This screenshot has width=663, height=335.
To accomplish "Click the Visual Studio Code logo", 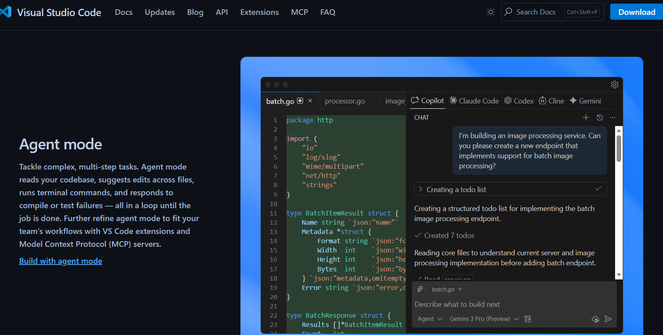I will [x=6, y=12].
